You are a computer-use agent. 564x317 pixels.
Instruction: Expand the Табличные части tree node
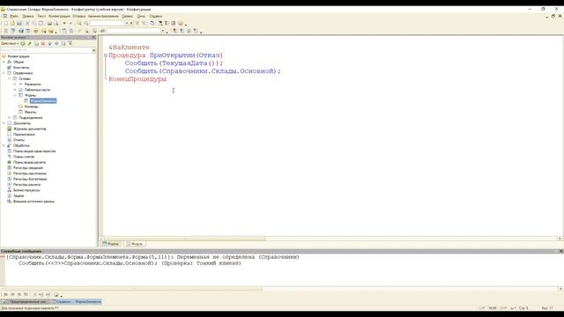[15, 90]
